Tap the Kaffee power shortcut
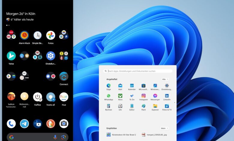The width and height of the screenshot is (234, 141). (x=37, y=97)
